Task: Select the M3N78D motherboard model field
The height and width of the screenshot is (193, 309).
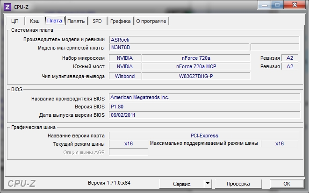Action: [179, 48]
